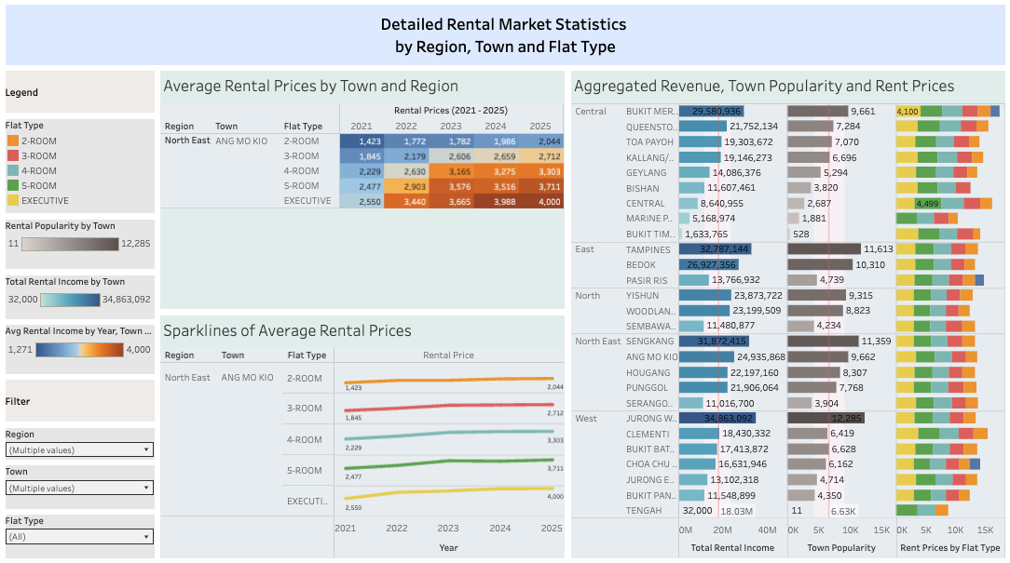Select the 4,000 EXECUTIVE 2025 heatmap cell
Screen dimensions: 1010x563
540,201
